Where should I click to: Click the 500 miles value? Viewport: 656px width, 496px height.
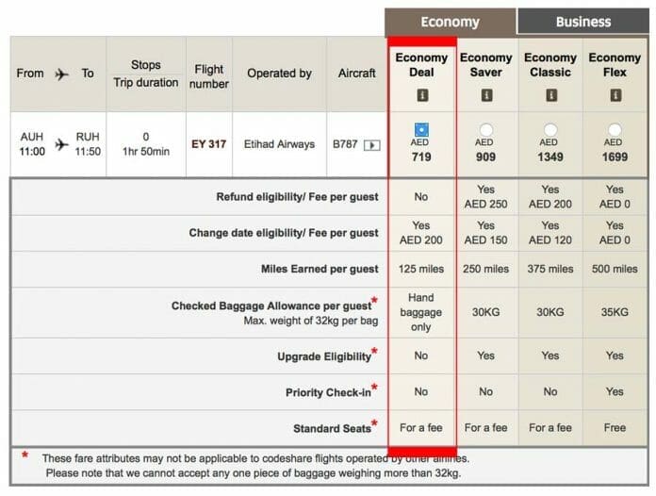coord(615,269)
